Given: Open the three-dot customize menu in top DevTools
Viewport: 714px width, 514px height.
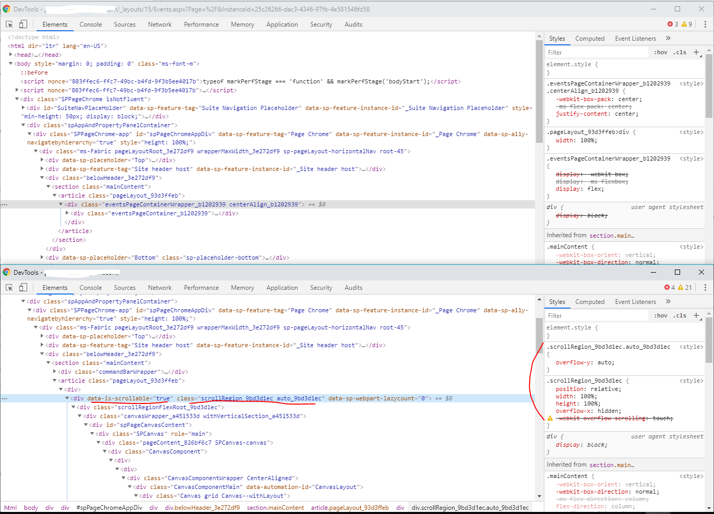Looking at the screenshot, I should pos(705,25).
